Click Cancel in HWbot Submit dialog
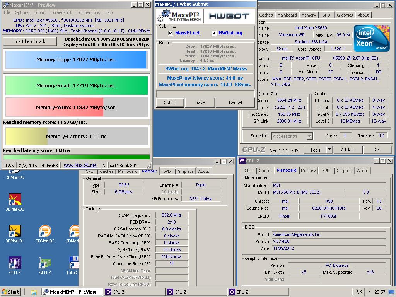Image resolution: width=396 pixels, height=297 pixels. [235, 102]
